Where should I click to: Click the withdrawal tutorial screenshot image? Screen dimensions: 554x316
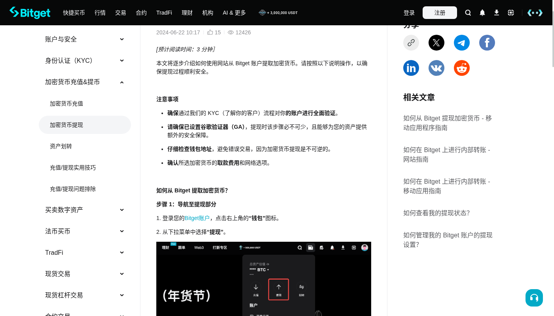tap(264, 279)
